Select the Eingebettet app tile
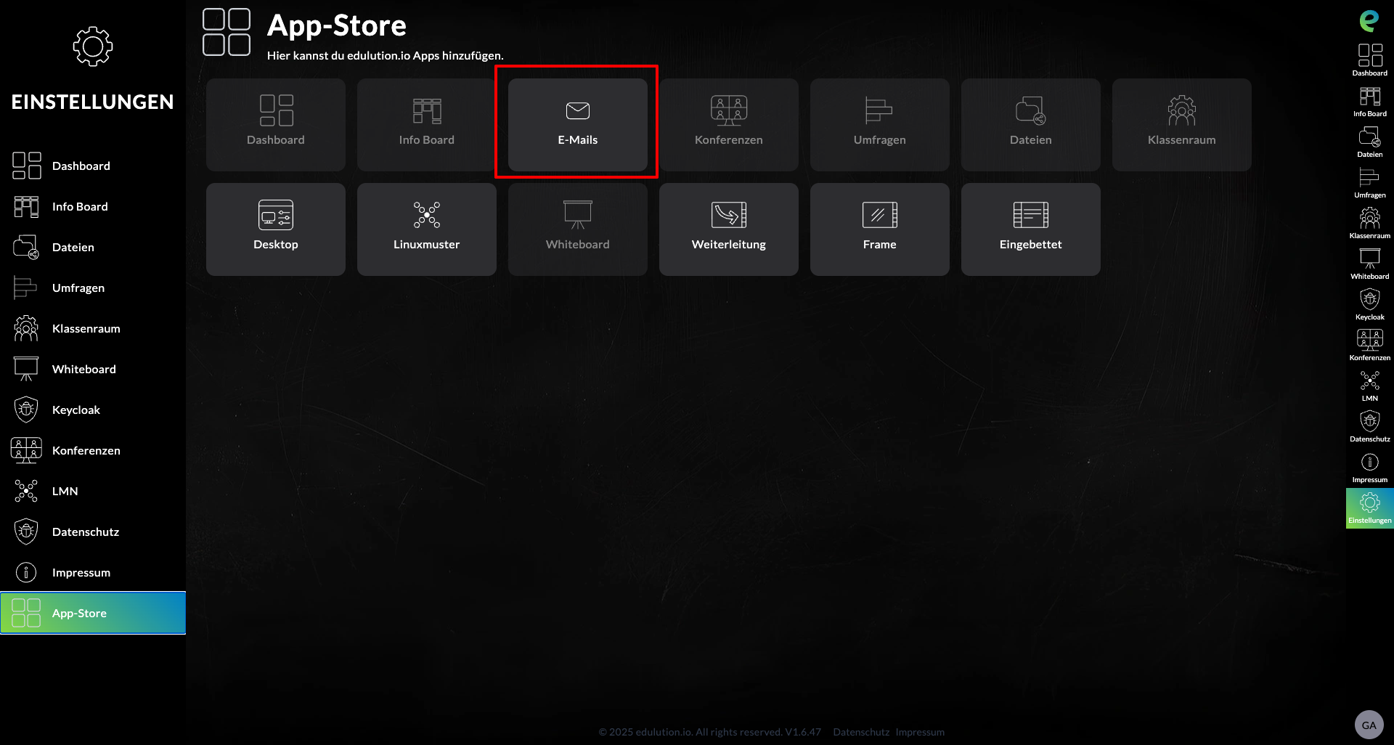Viewport: 1394px width, 745px height. point(1030,229)
